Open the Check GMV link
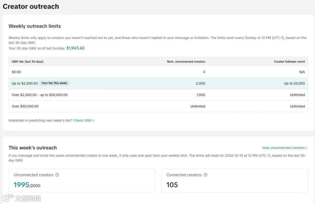 tap(84, 120)
